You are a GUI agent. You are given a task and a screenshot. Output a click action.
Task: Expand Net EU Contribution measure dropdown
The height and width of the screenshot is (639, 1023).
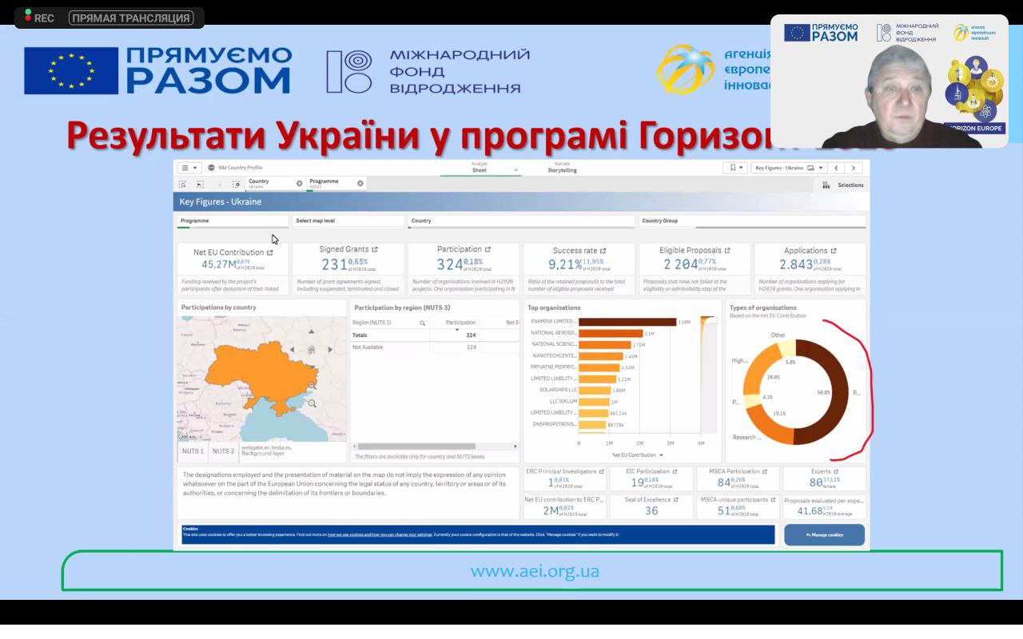(662, 455)
